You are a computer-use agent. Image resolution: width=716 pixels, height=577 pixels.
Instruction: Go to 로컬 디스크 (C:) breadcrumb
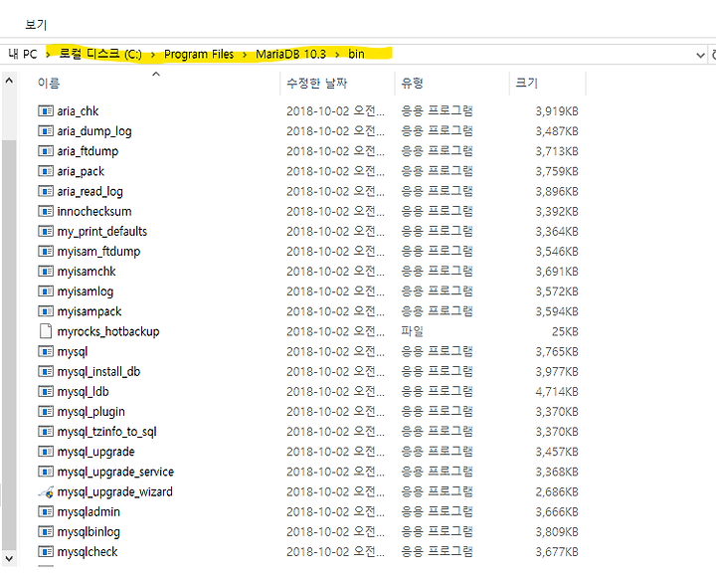pos(100,54)
